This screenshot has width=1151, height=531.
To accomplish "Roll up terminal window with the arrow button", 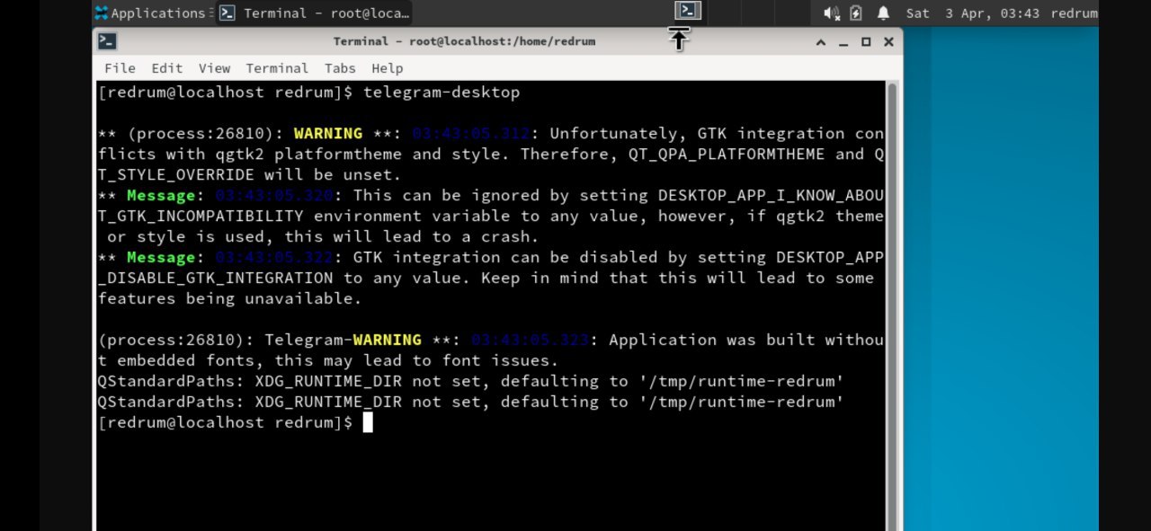I will coord(821,41).
